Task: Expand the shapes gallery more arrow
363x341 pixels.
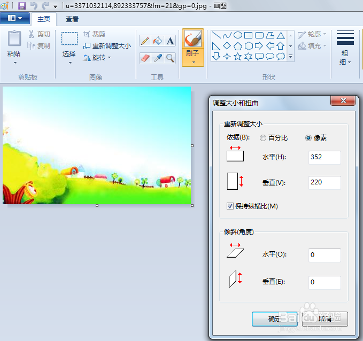Action: (290, 57)
